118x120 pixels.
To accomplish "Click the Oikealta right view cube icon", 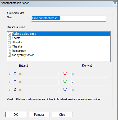I will coord(10,42).
